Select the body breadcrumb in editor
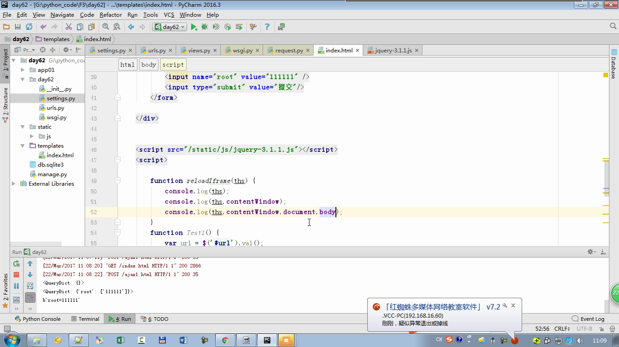Screen dimensions: 619x347 (148, 65)
